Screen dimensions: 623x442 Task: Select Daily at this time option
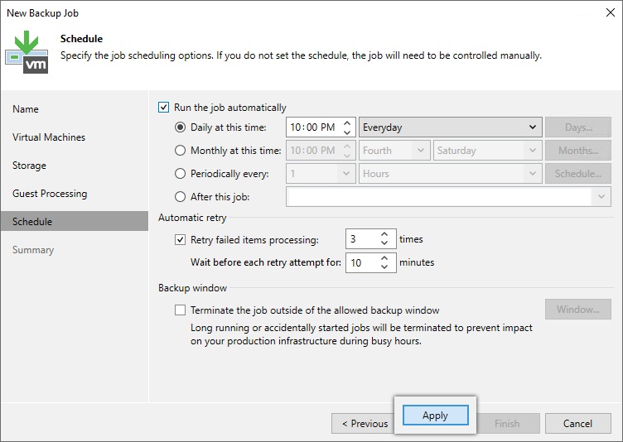tap(180, 127)
